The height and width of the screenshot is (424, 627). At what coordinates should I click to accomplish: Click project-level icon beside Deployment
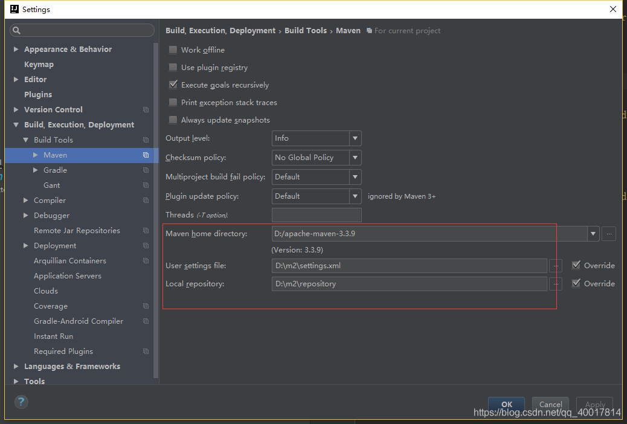146,246
